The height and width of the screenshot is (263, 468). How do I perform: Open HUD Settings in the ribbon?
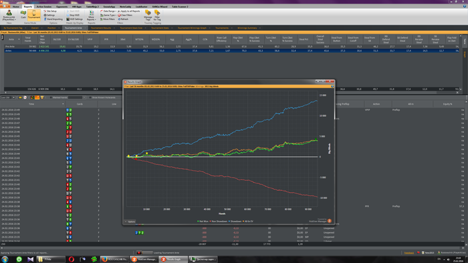click(75, 19)
